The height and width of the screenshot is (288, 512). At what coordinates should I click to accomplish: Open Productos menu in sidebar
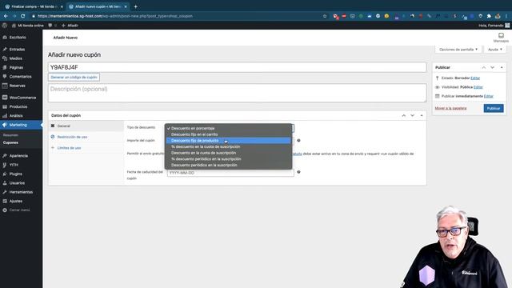click(18, 106)
